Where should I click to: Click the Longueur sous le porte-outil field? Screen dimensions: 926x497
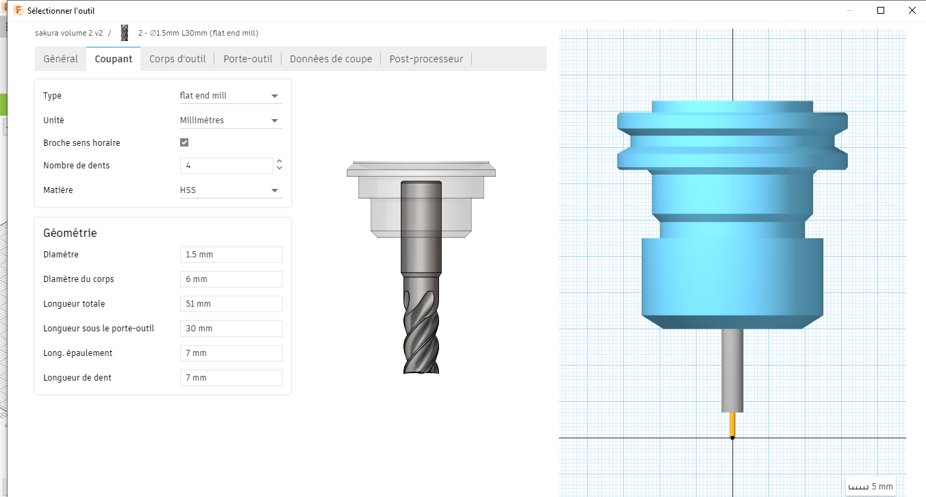click(x=231, y=329)
